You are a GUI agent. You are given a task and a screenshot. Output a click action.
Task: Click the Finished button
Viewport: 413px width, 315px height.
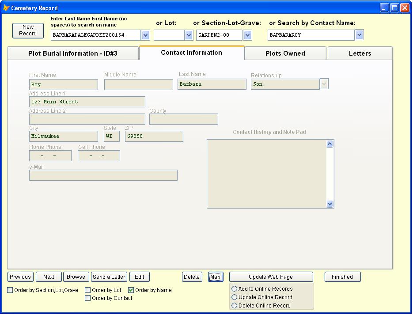[342, 277]
